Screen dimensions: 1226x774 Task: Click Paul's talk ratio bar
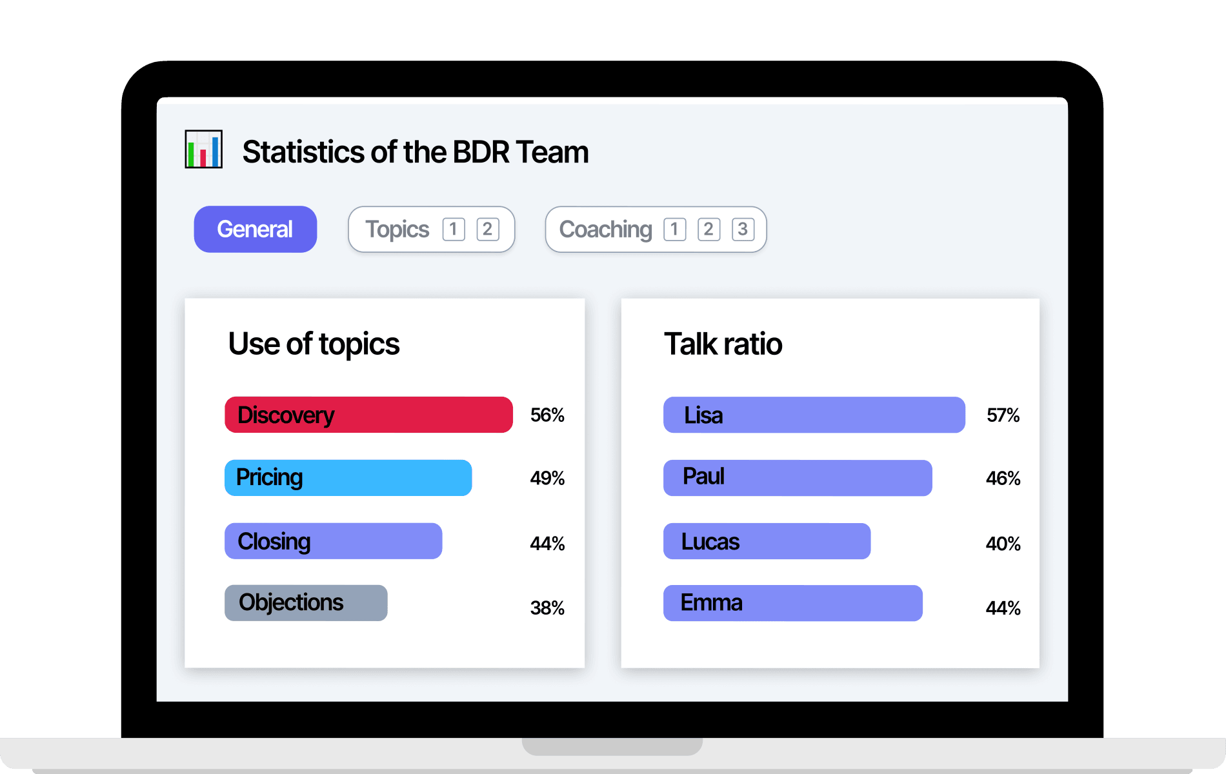coord(798,477)
